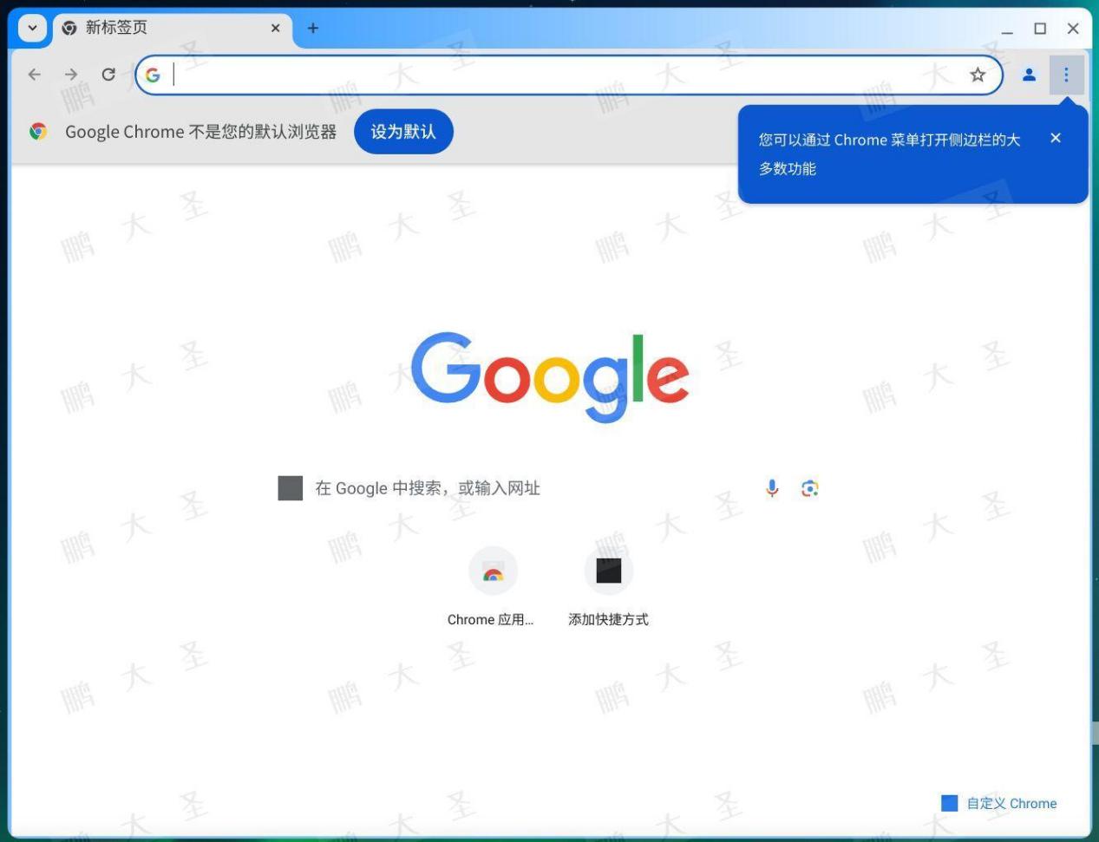Click the Chrome icon on the default browser banner
This screenshot has height=842, width=1099.
[37, 131]
